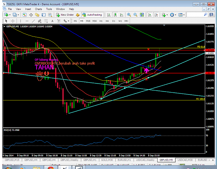This screenshot has width=217, height=169.
Task: Open the Insert menu
Action: coord(28,9)
